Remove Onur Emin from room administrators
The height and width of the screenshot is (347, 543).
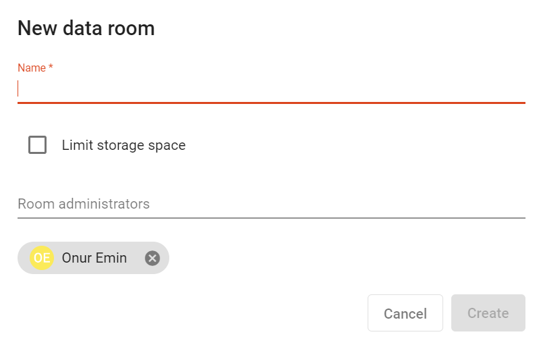pyautogui.click(x=152, y=259)
